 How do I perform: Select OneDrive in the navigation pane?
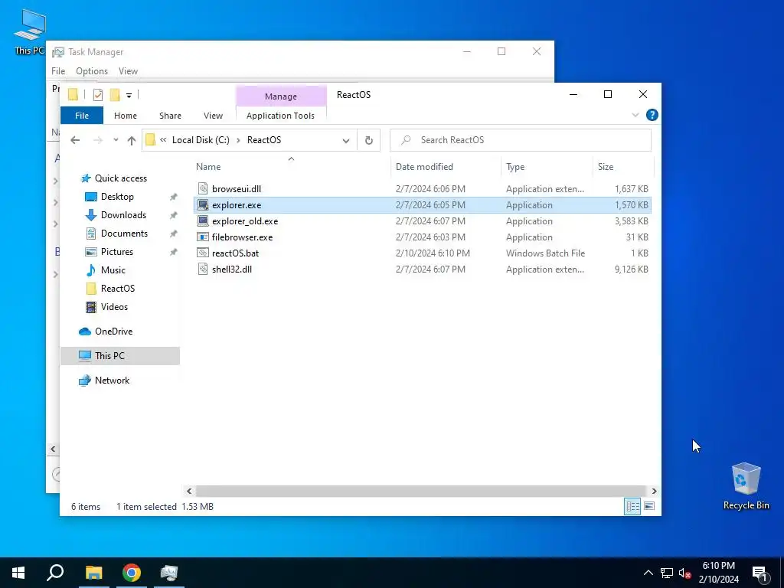point(113,332)
